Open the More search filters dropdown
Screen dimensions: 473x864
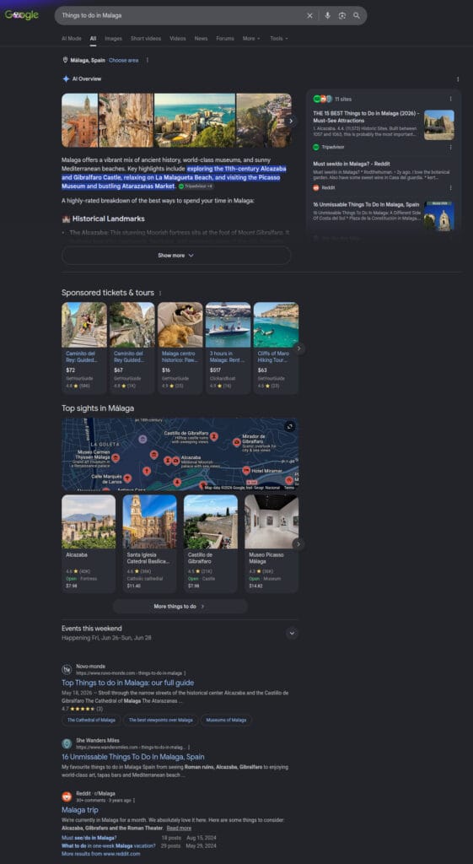[250, 39]
